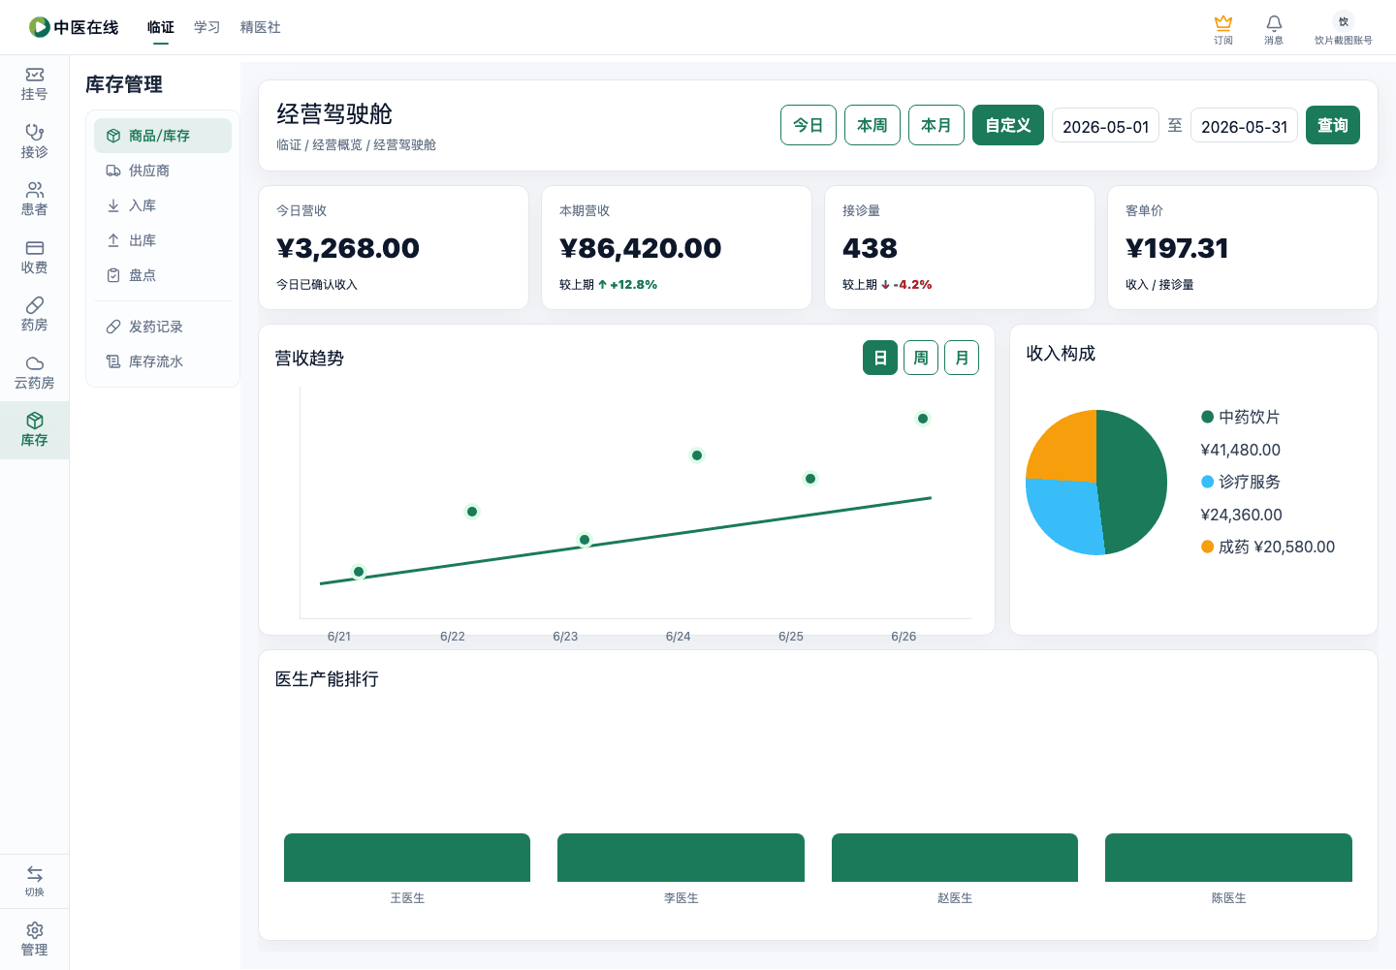The height and width of the screenshot is (970, 1396).
Task: Click the 医生产能排行 heading
Action: point(327,679)
